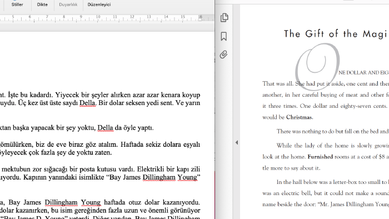389x219 pixels.
Task: Click the text NE DOLLAR AND EIG in the PDF
Action: click(x=363, y=73)
